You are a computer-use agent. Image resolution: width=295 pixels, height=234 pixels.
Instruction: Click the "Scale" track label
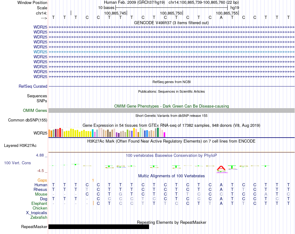click(x=42, y=8)
